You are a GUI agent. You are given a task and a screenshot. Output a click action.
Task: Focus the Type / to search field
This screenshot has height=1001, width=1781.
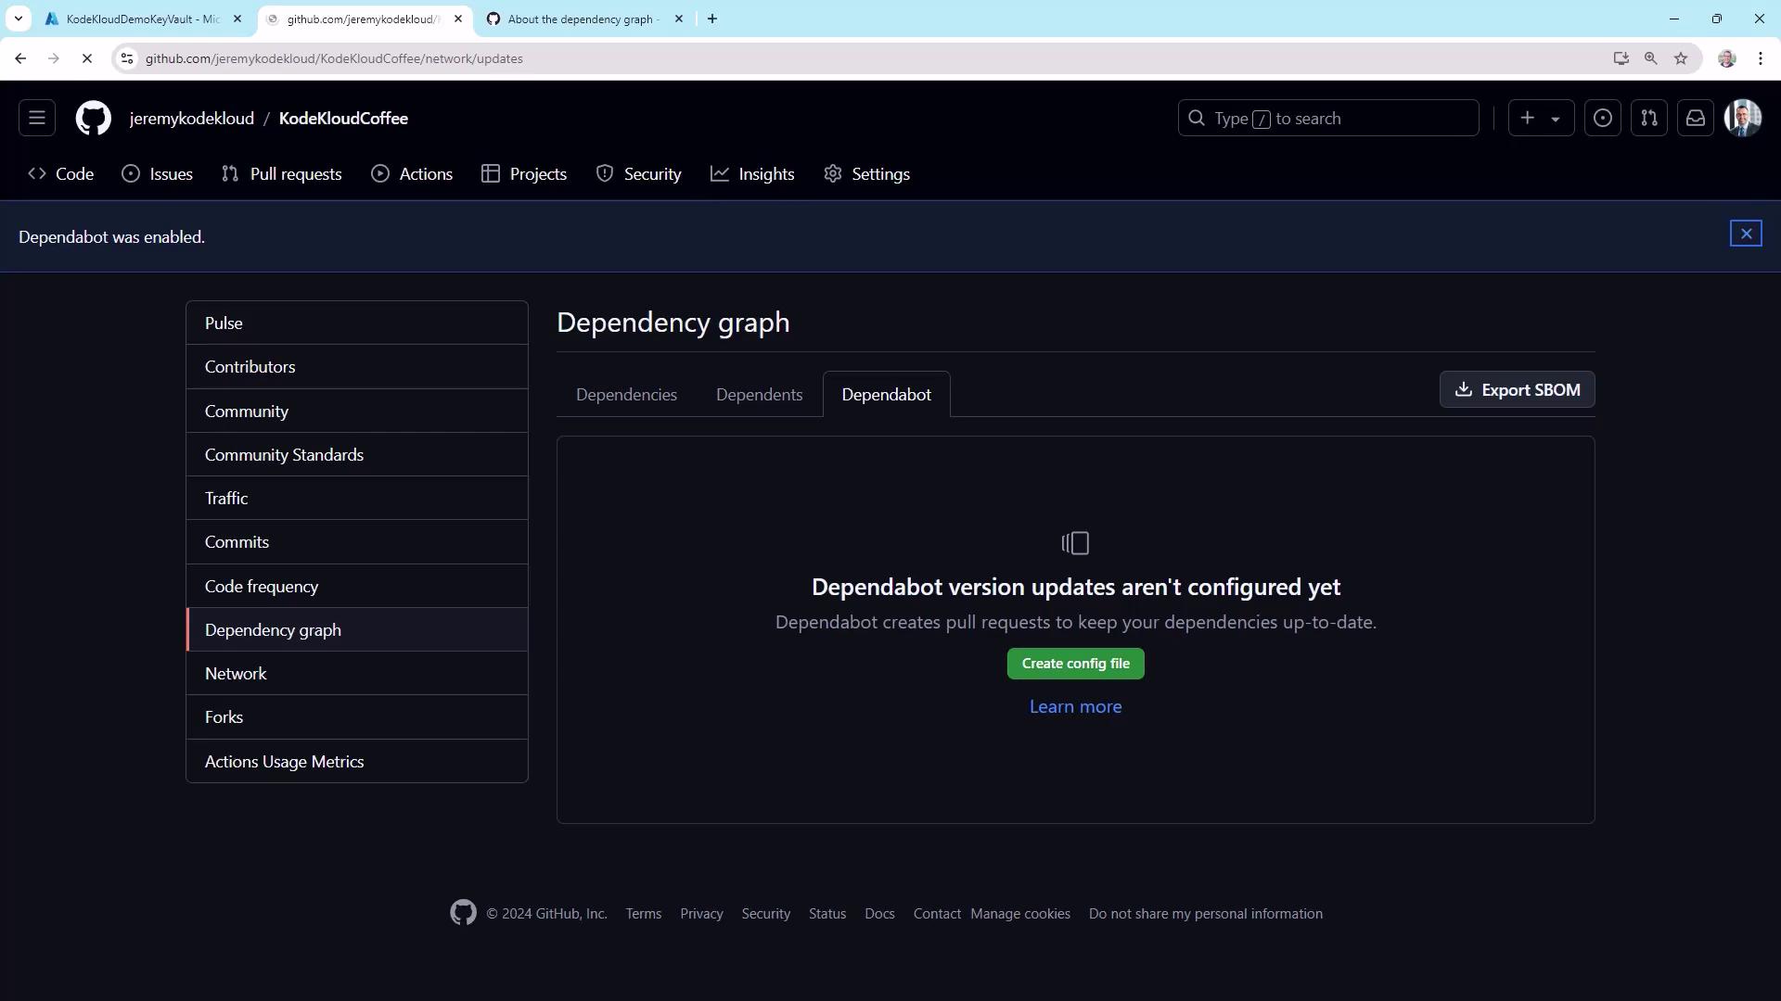pos(1327,119)
